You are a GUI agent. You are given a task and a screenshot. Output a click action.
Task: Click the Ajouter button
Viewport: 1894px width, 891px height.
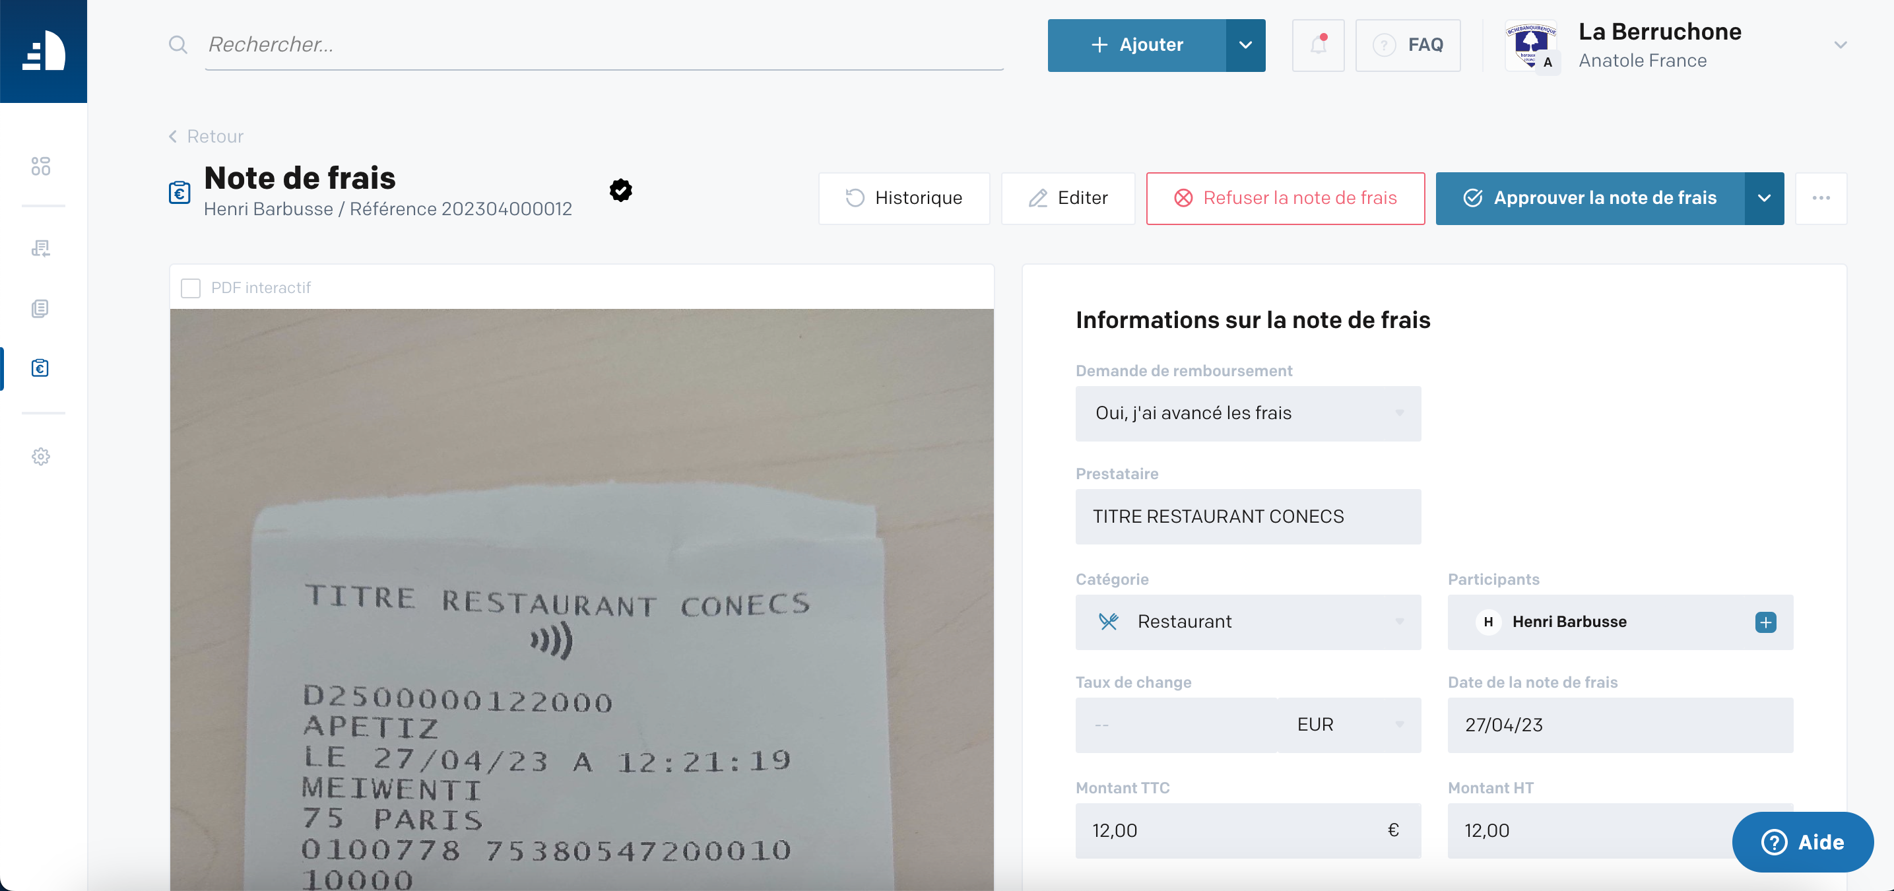pos(1136,46)
